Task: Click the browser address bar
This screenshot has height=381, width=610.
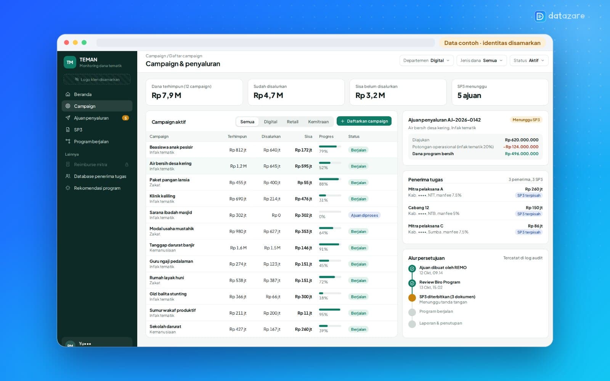Action: (265, 42)
